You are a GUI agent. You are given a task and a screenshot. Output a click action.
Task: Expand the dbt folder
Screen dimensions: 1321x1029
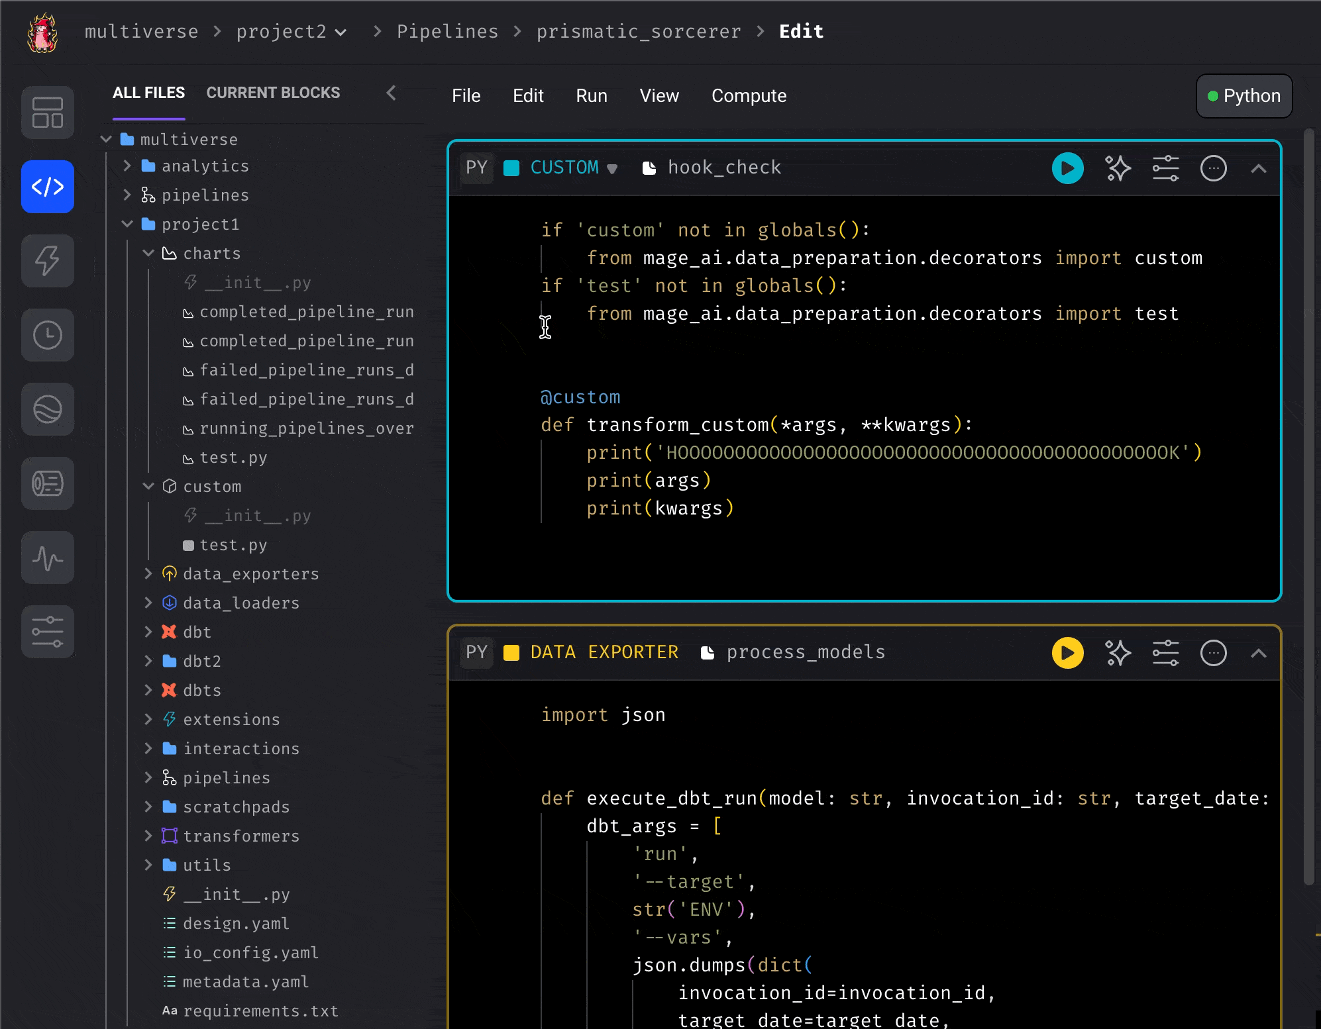coord(148,632)
